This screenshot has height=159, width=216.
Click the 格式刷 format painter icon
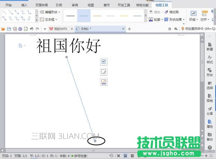[166, 12]
